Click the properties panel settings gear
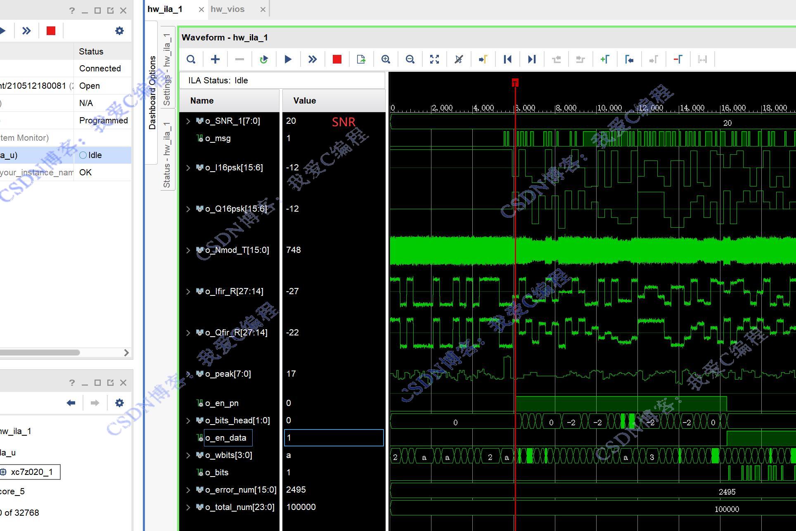 point(119,403)
